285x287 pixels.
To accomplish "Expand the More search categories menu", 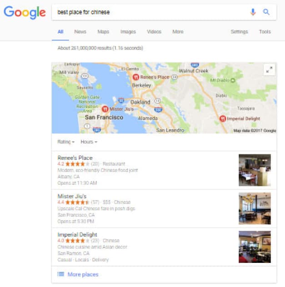I will pyautogui.click(x=178, y=32).
